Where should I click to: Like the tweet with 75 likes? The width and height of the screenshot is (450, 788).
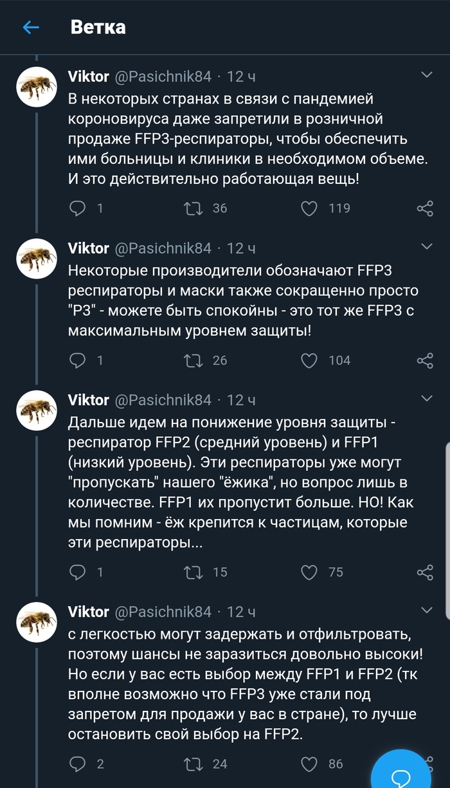[x=310, y=572]
